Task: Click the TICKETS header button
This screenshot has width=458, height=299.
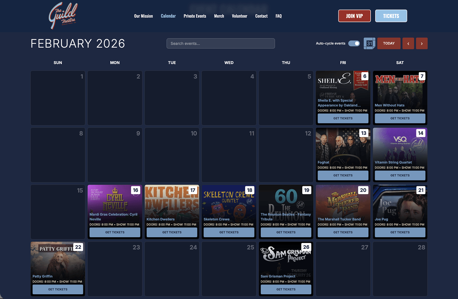Action: tap(391, 16)
